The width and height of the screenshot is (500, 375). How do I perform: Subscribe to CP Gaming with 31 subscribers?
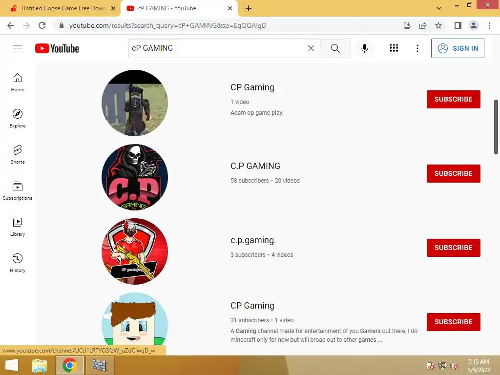click(x=454, y=322)
